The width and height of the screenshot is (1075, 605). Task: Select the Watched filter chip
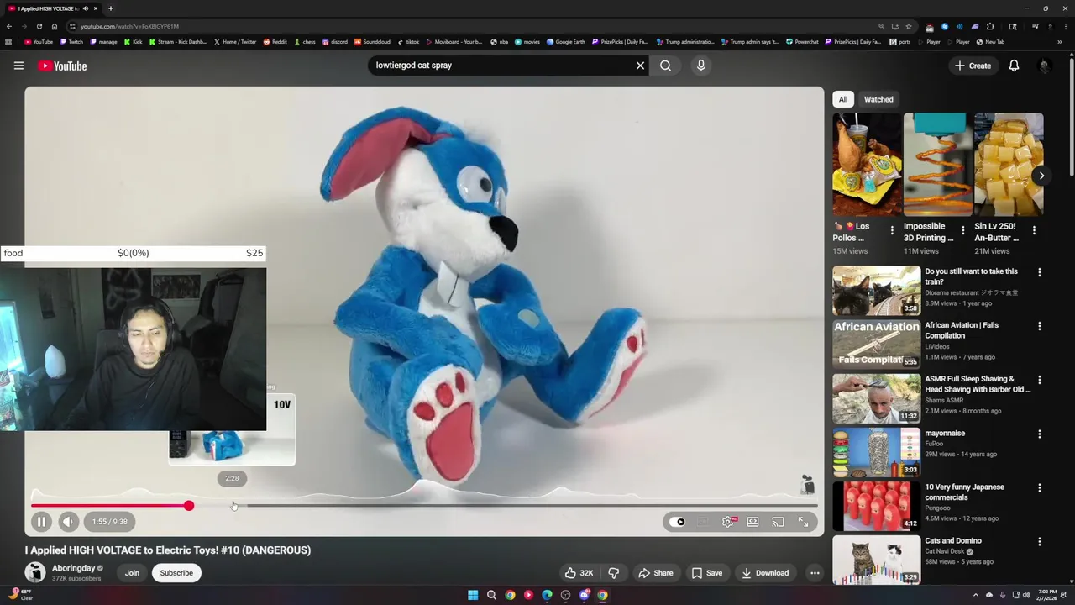pos(878,99)
